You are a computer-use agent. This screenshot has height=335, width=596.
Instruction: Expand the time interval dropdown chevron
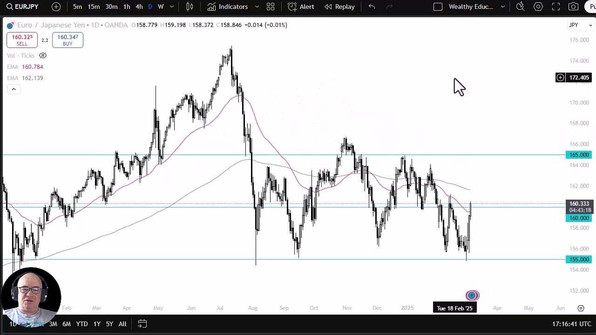click(x=172, y=7)
